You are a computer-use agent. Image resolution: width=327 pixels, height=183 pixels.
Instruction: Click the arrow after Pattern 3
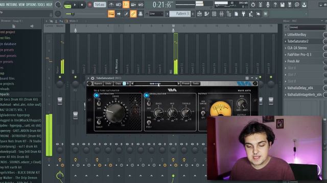193,14
